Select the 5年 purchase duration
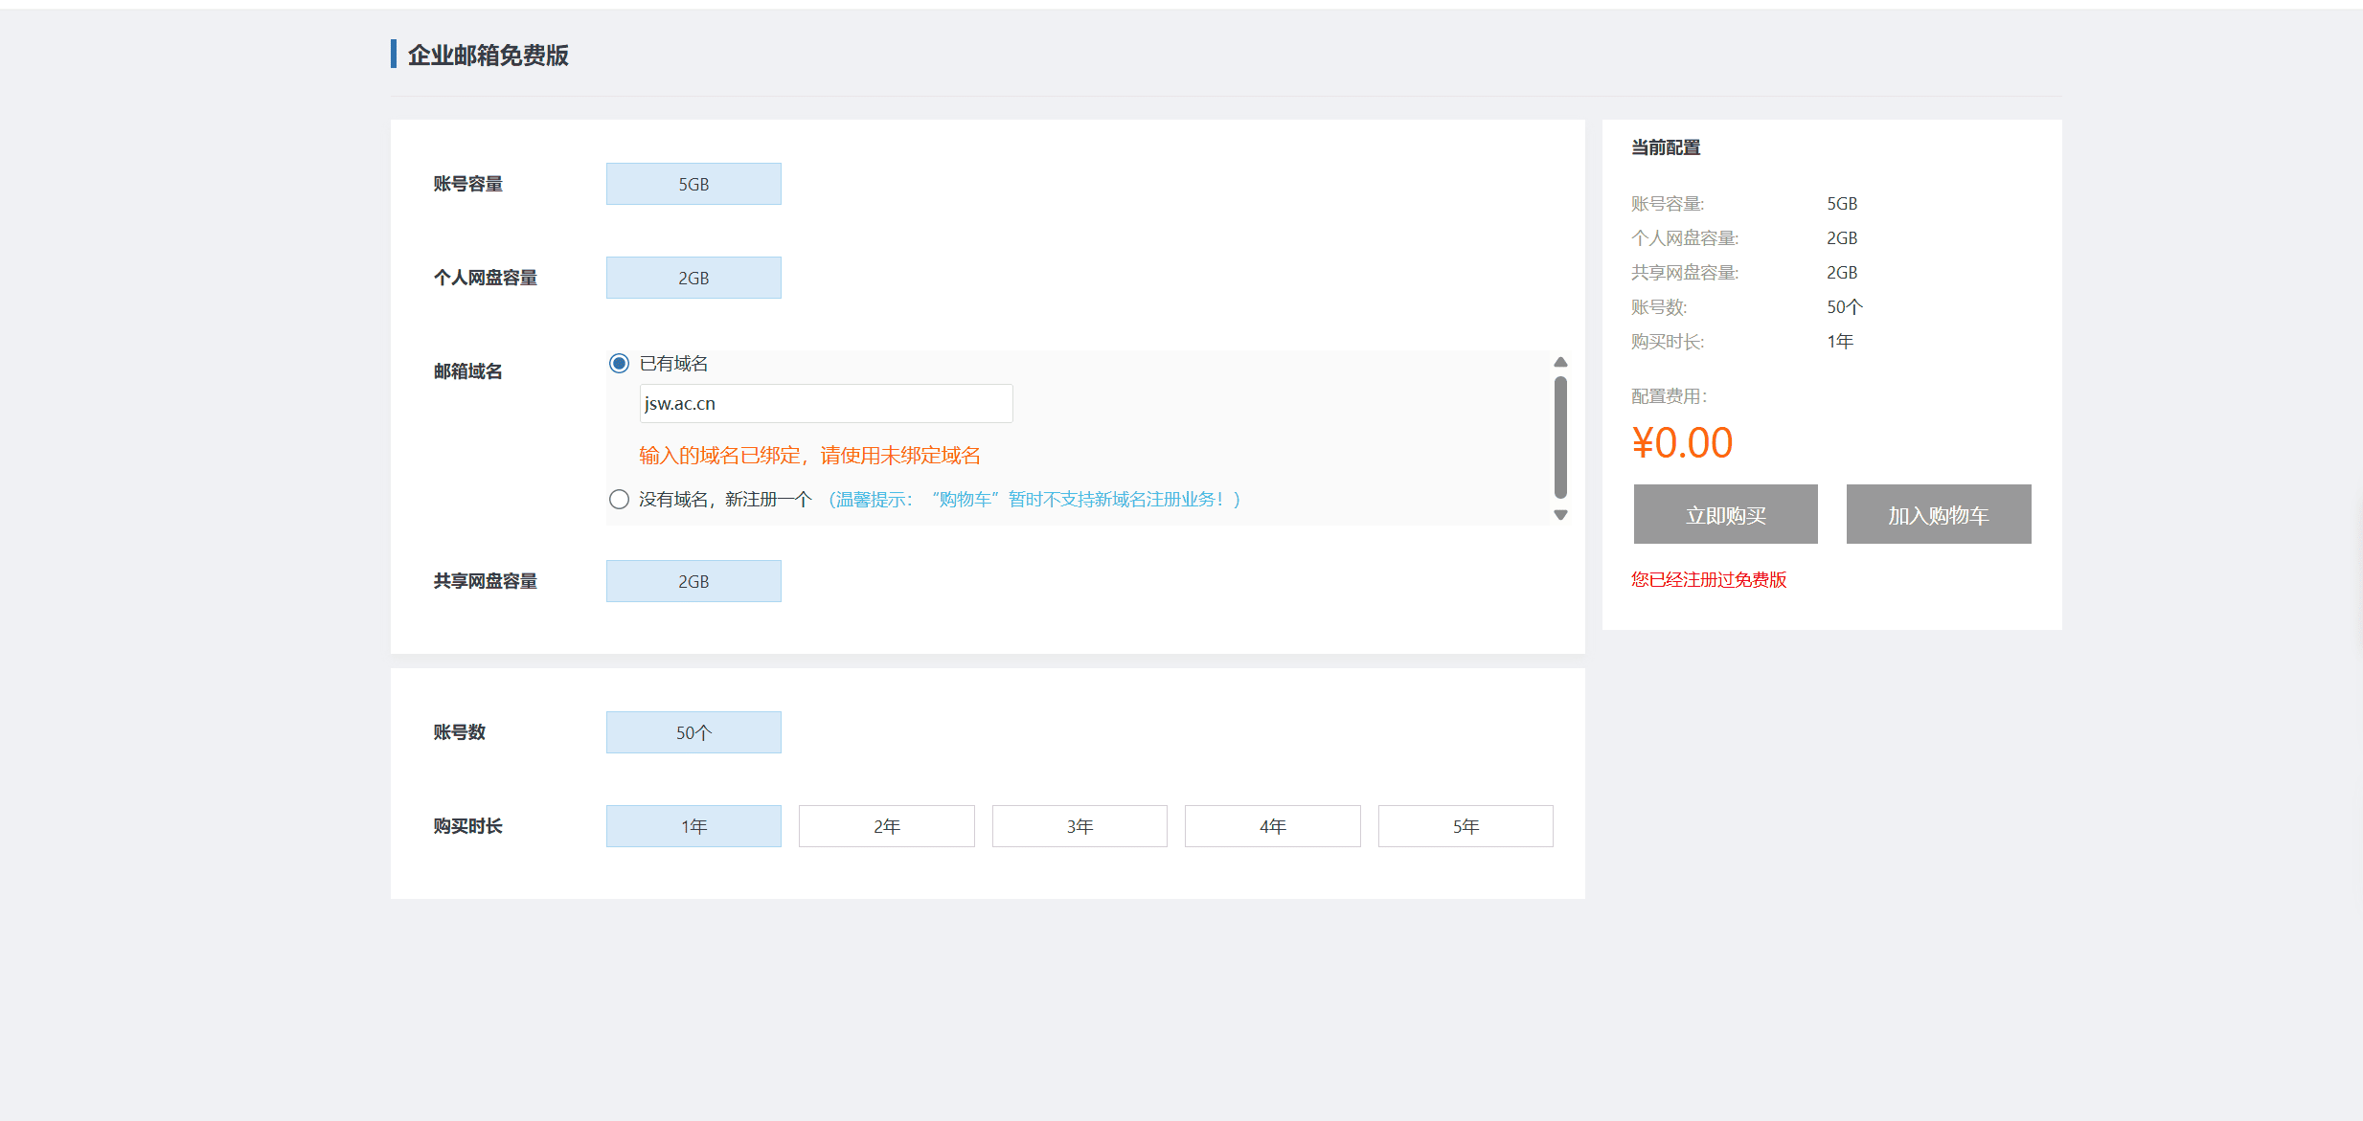This screenshot has width=2363, height=1121. coord(1465,825)
